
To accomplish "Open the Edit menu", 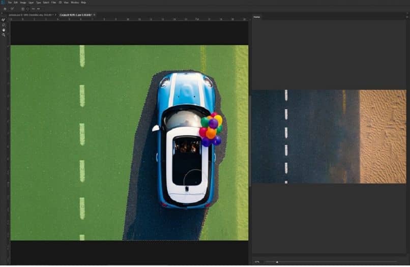I will [16, 3].
